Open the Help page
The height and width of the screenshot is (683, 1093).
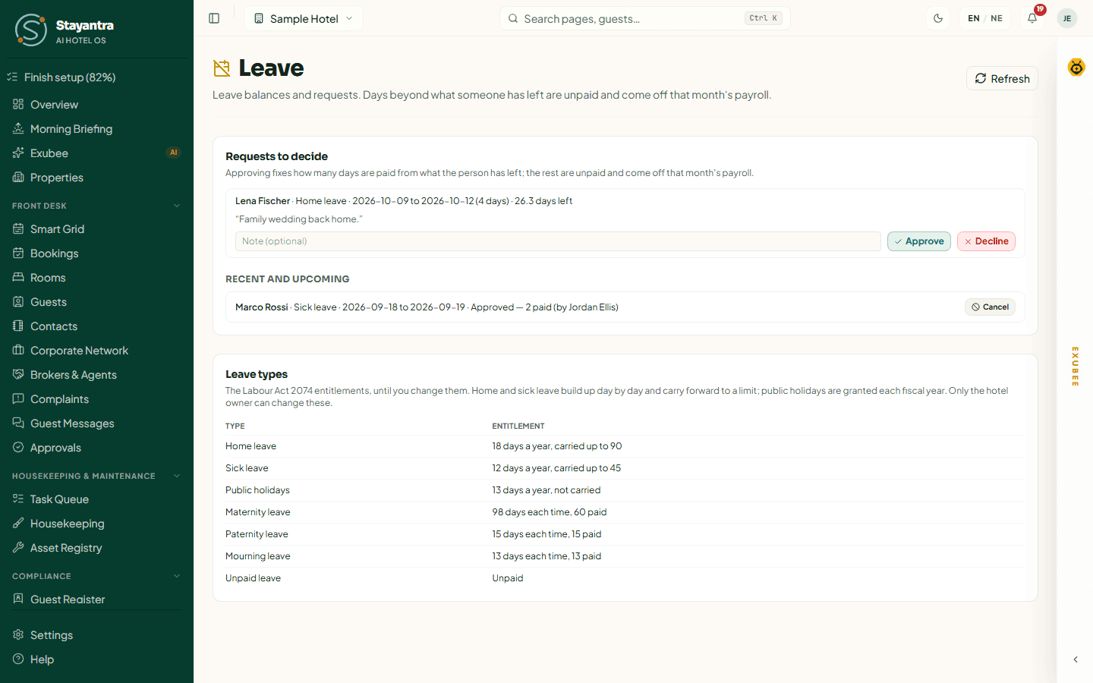click(96, 659)
